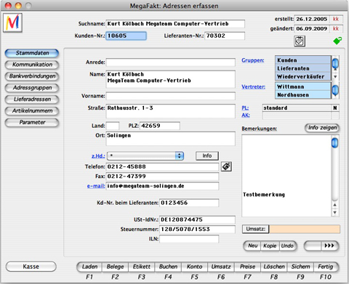Screen dimensions: 349x284
Task: Click the PLZ field
Action: pos(160,126)
